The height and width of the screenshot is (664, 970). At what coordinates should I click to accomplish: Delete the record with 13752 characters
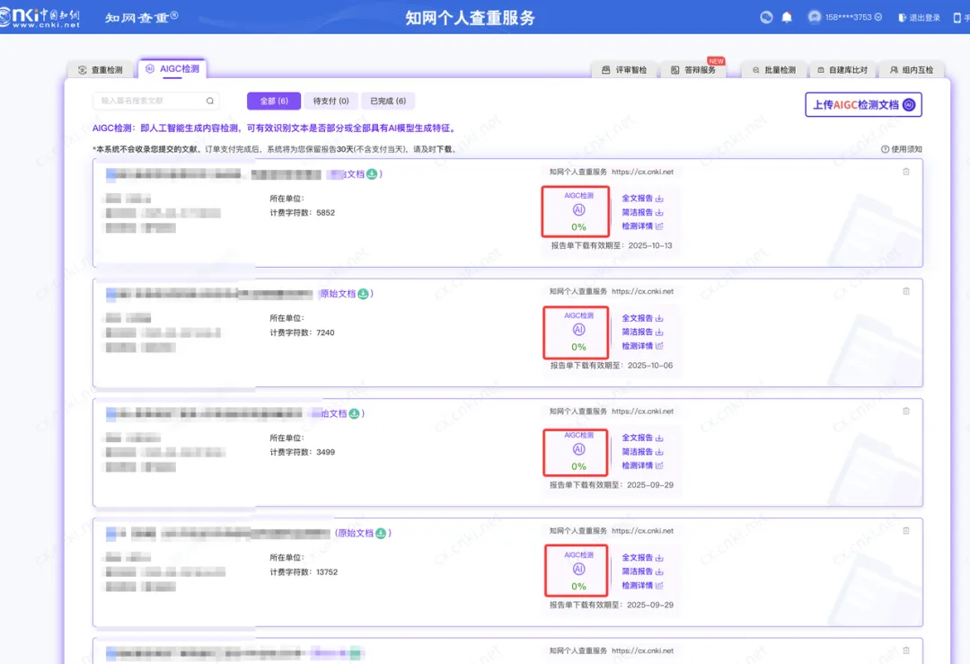(x=906, y=531)
